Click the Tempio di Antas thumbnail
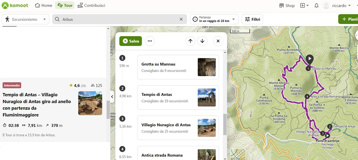358x160 pixels. point(207,98)
